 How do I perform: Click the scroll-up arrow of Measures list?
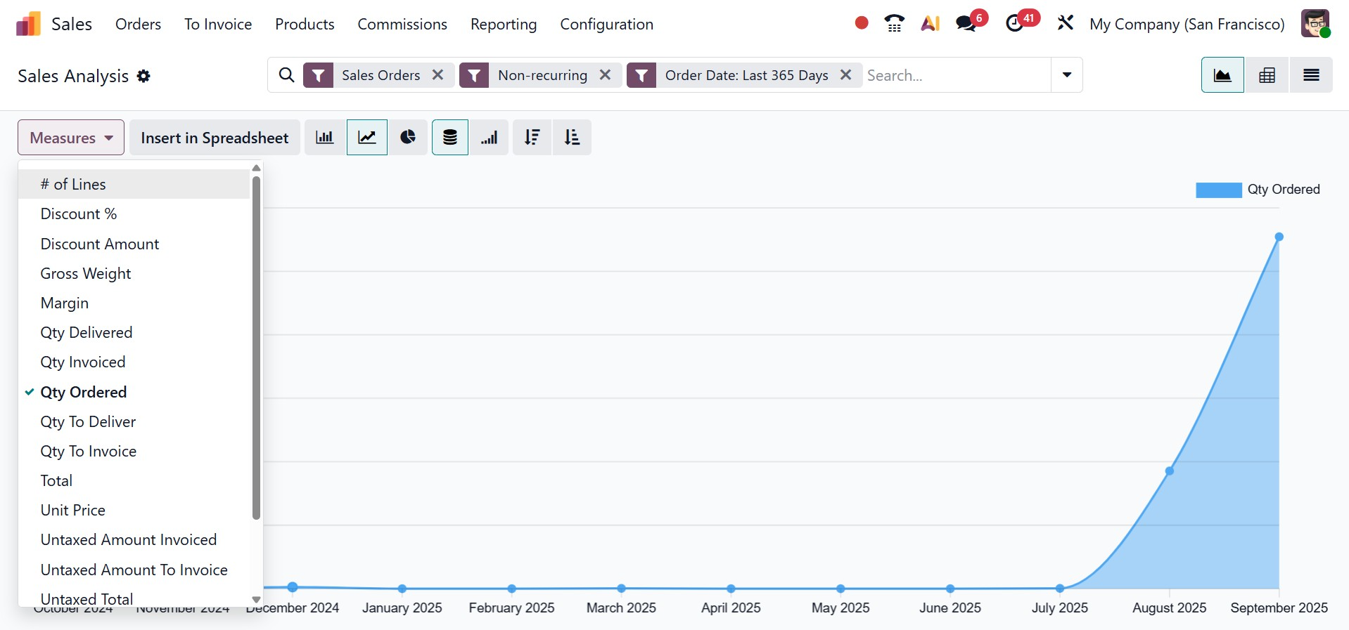pyautogui.click(x=256, y=168)
